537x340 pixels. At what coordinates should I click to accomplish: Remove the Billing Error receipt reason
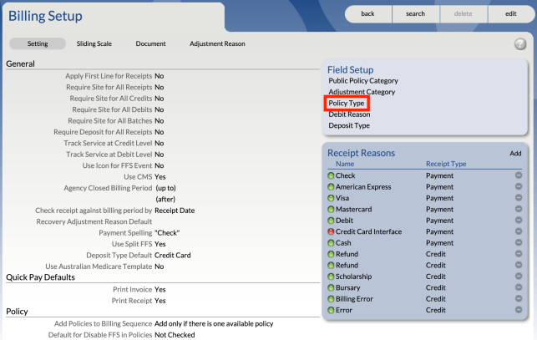tap(519, 298)
